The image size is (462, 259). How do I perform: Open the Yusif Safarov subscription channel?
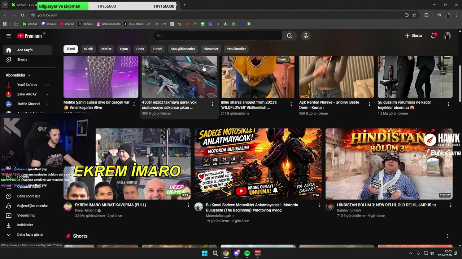click(x=27, y=85)
